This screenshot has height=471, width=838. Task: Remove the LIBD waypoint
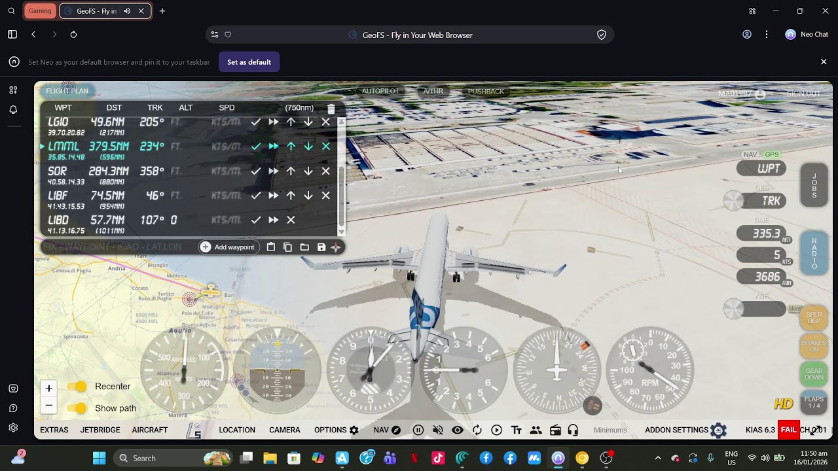click(x=291, y=220)
